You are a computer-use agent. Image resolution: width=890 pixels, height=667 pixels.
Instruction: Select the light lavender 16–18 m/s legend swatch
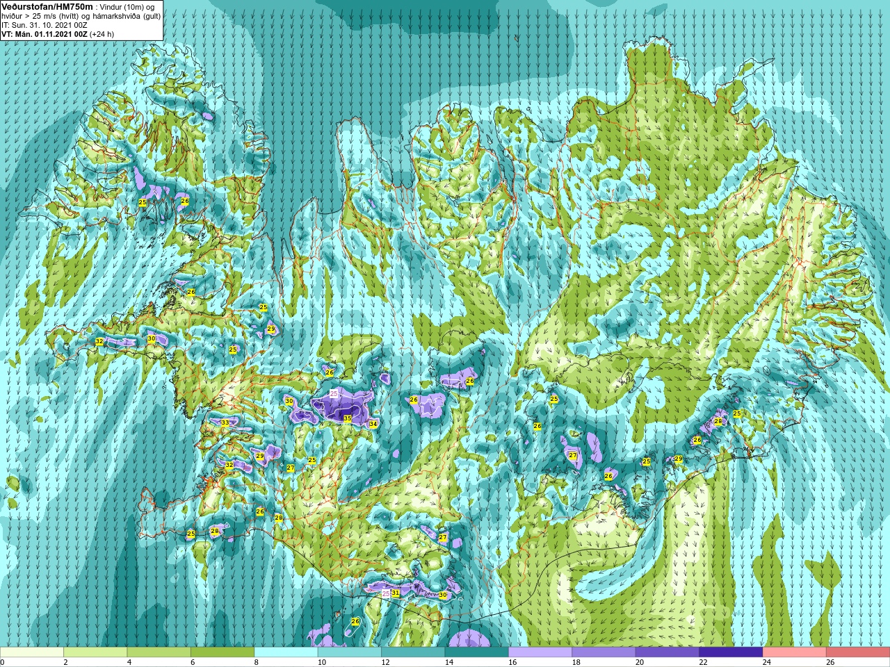540,652
